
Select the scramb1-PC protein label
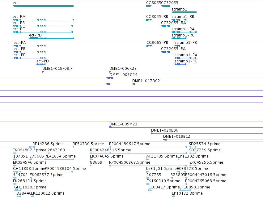click(186, 61)
